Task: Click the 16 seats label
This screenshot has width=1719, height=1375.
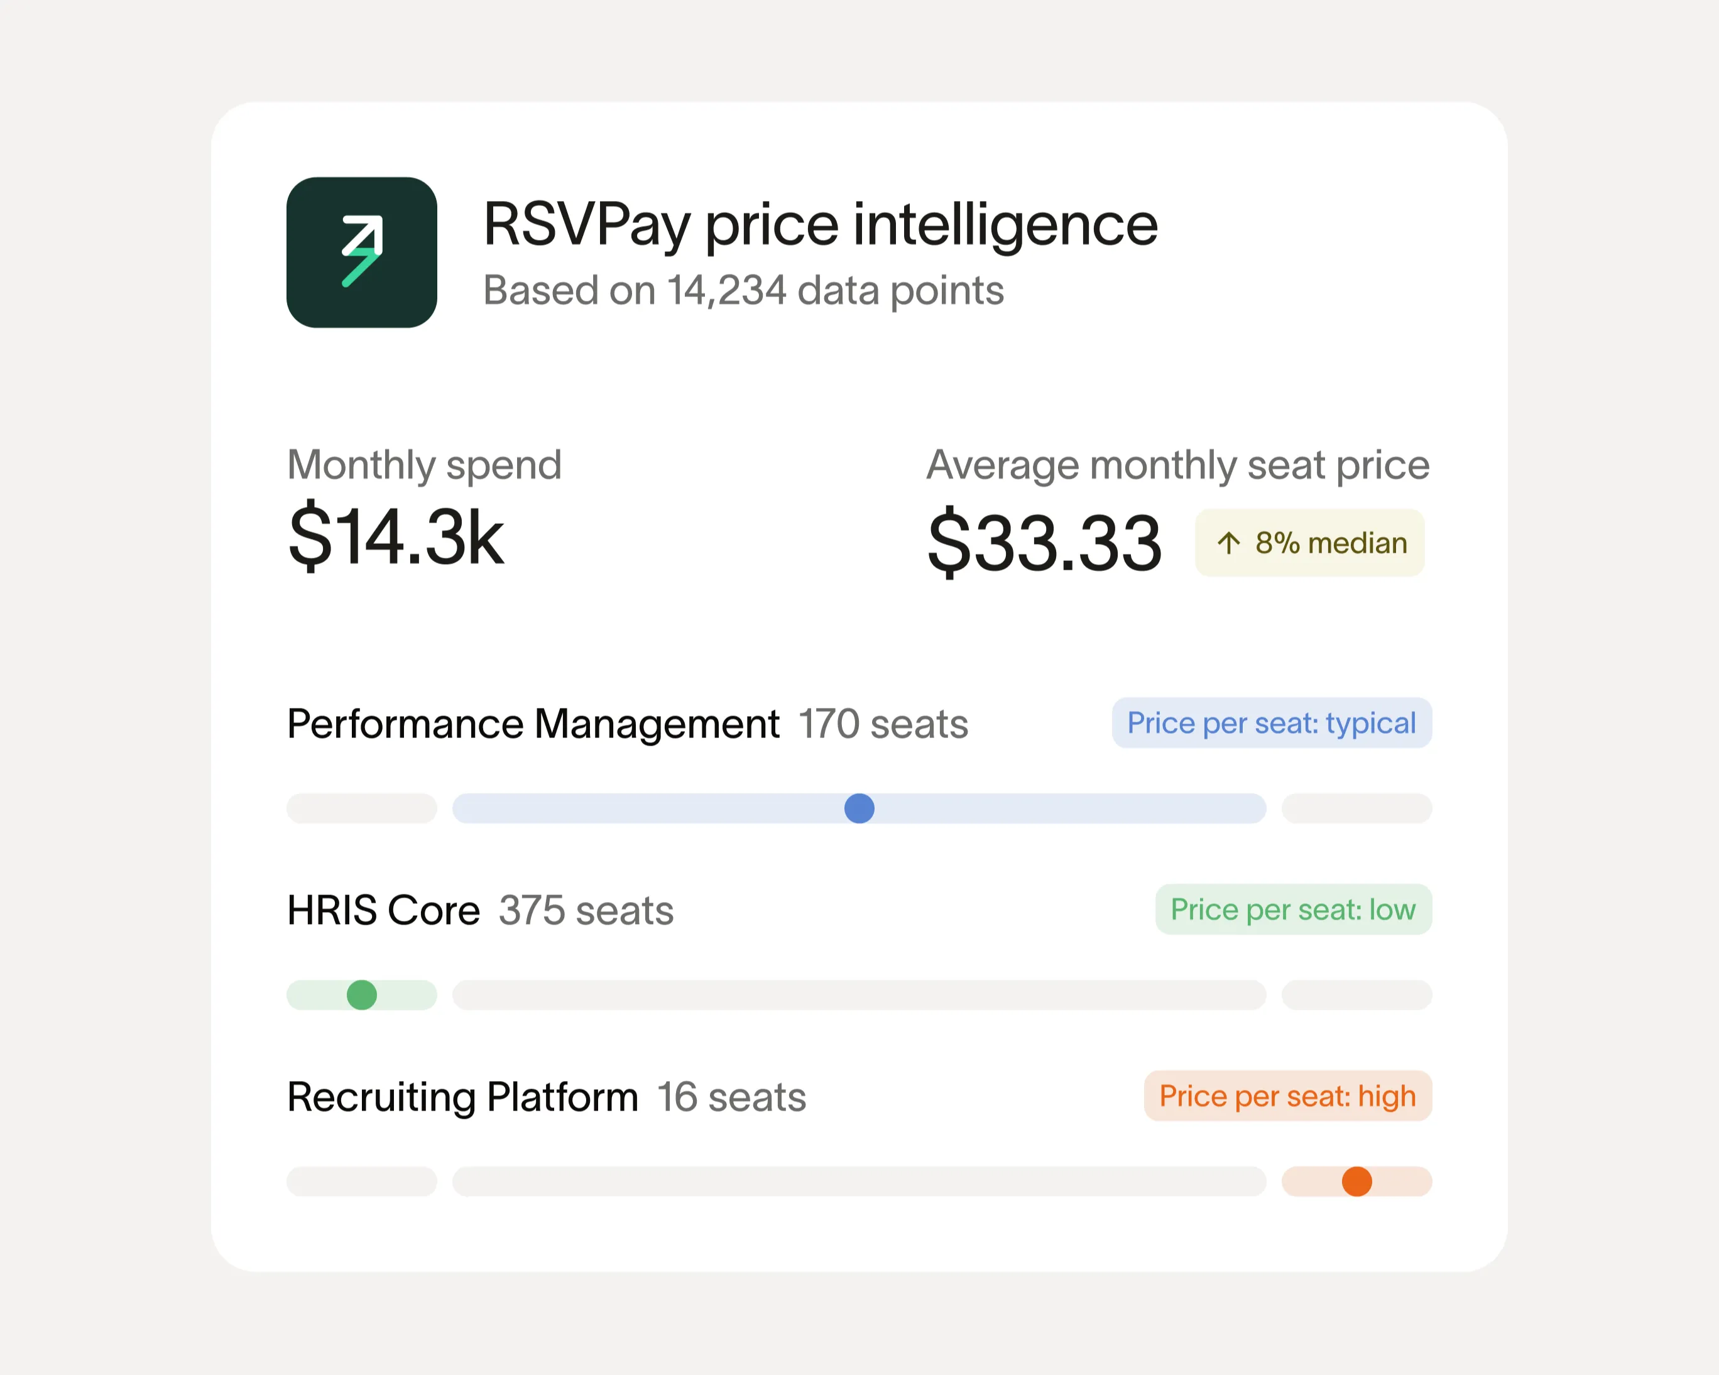Action: pos(731,1097)
